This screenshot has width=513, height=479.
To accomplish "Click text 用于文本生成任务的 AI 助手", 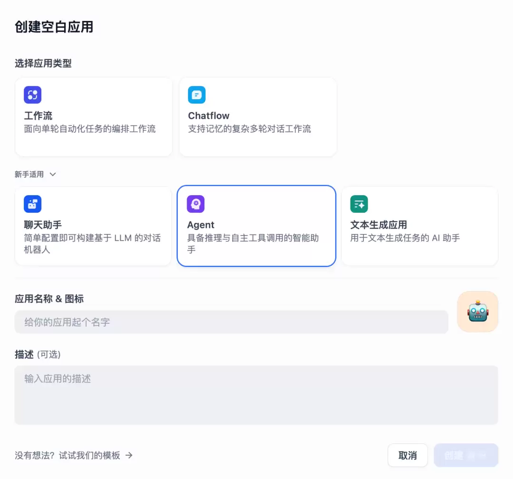I will click(x=405, y=238).
